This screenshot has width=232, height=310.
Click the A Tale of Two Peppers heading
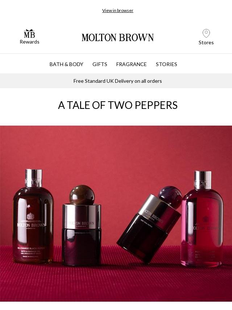[118, 105]
